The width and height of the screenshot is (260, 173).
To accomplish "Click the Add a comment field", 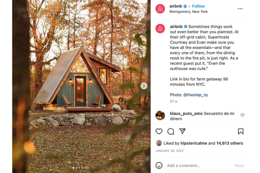I will click(199, 166).
